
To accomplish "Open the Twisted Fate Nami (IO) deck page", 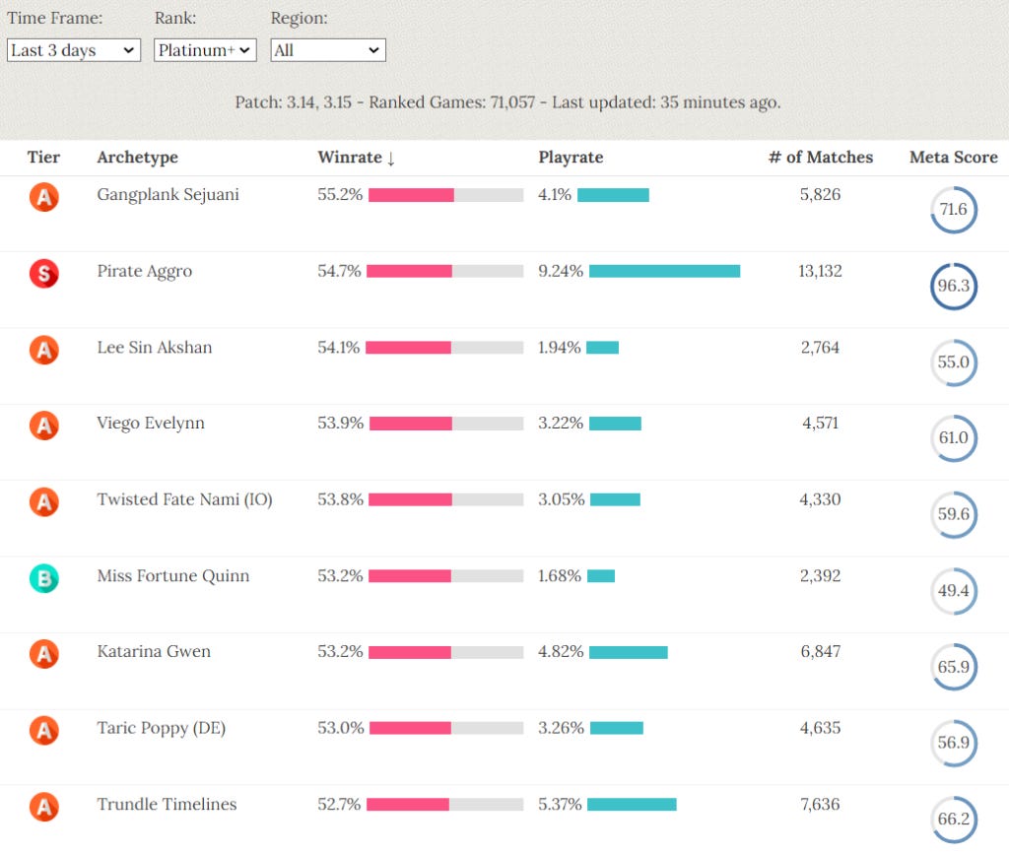I will pyautogui.click(x=184, y=499).
